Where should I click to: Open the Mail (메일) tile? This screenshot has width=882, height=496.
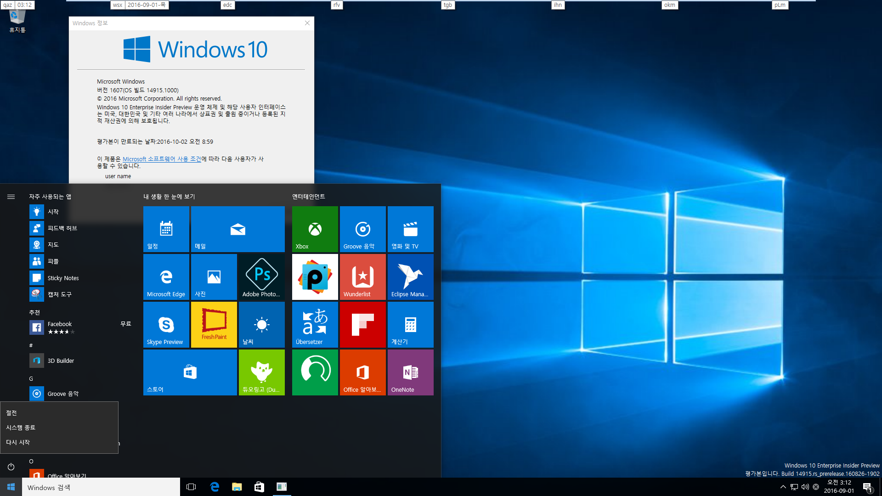coord(238,229)
